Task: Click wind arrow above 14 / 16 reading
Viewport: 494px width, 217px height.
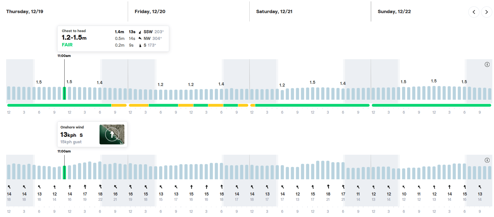Action: 70,187
